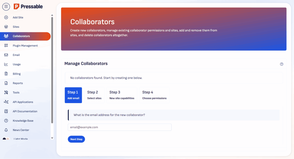Click the Reports document icon

coord(6,83)
